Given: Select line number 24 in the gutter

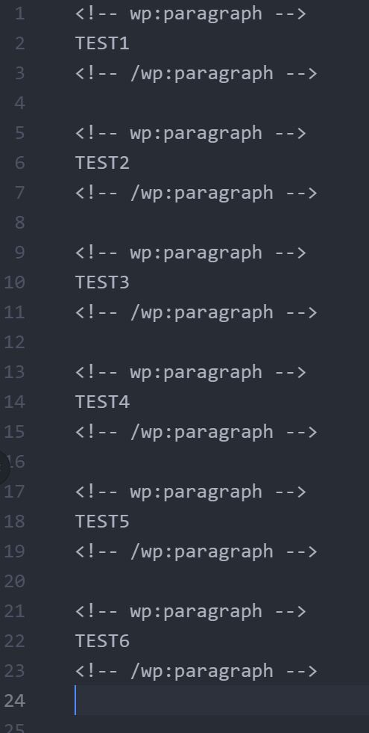Looking at the screenshot, I should click(x=14, y=701).
